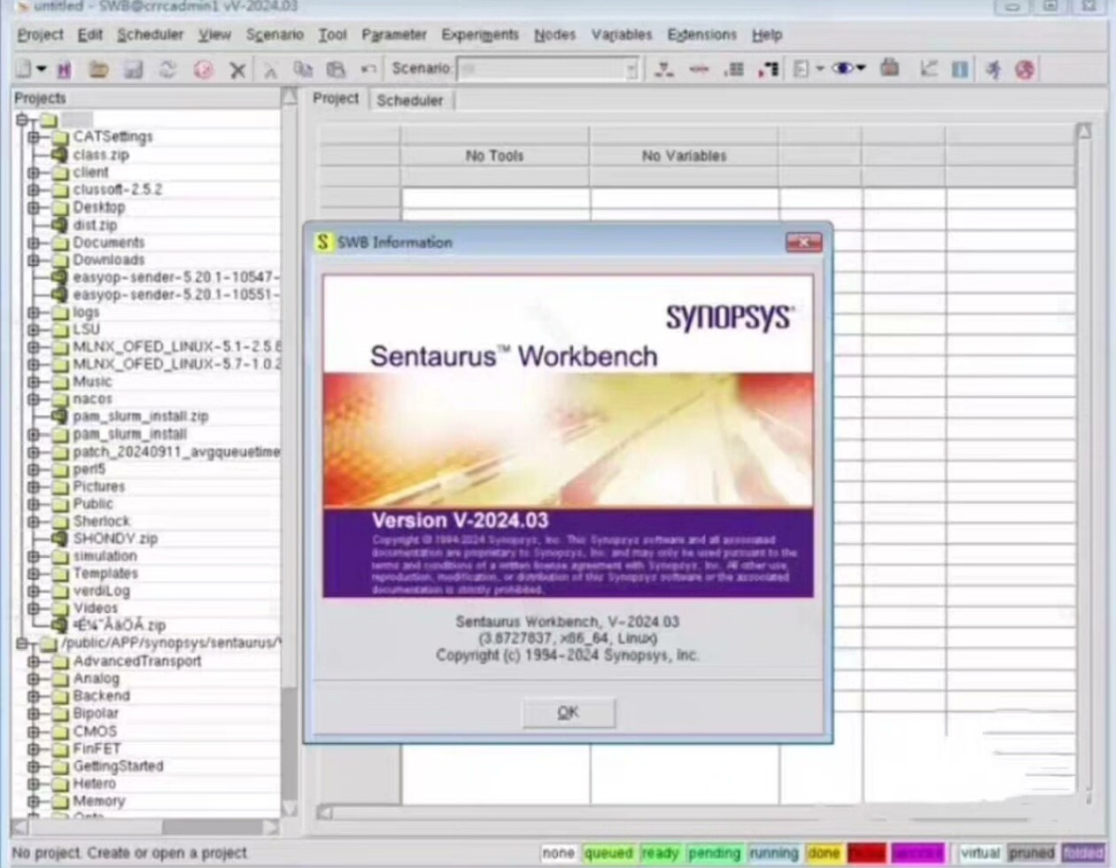
Task: Click the yellow 'done' status swatch
Action: pos(824,853)
